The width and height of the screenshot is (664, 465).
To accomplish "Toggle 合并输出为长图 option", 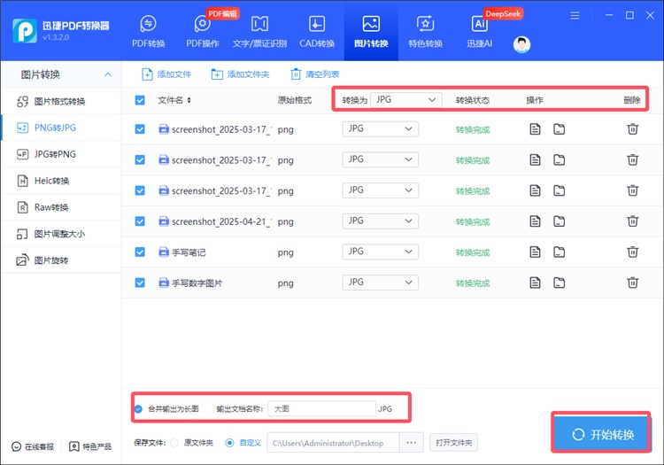I will (x=138, y=409).
